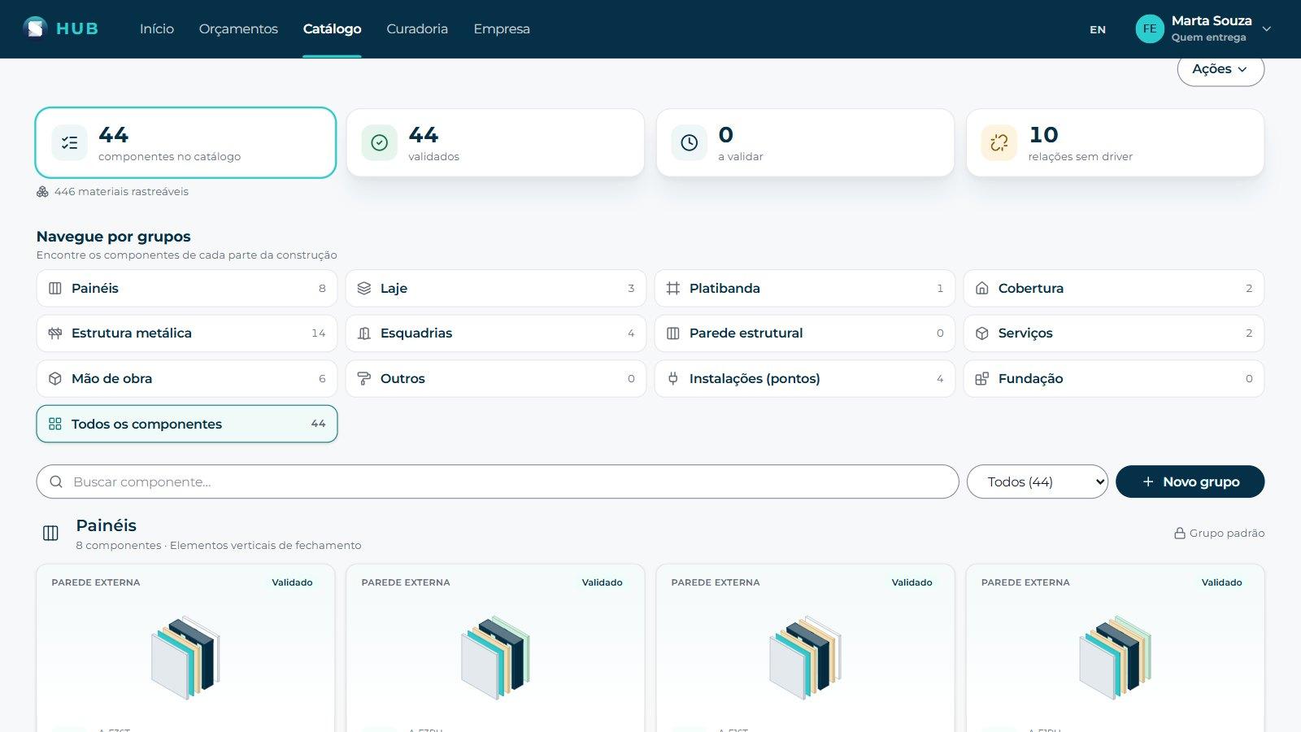1301x732 pixels.
Task: Click the validados check-circle icon
Action: [x=379, y=142]
